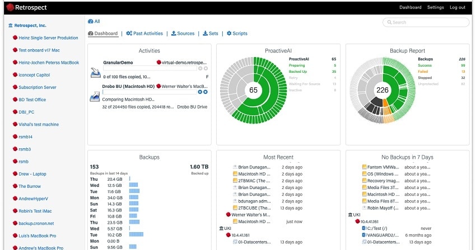The image size is (476, 250).
Task: Click the Log out link
Action: click(x=458, y=7)
